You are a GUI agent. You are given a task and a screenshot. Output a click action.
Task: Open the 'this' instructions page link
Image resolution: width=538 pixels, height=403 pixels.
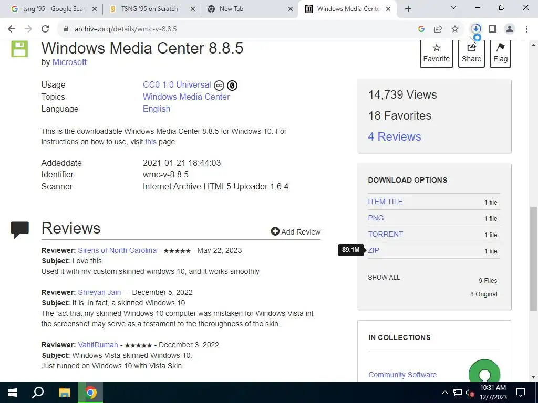[x=151, y=142]
